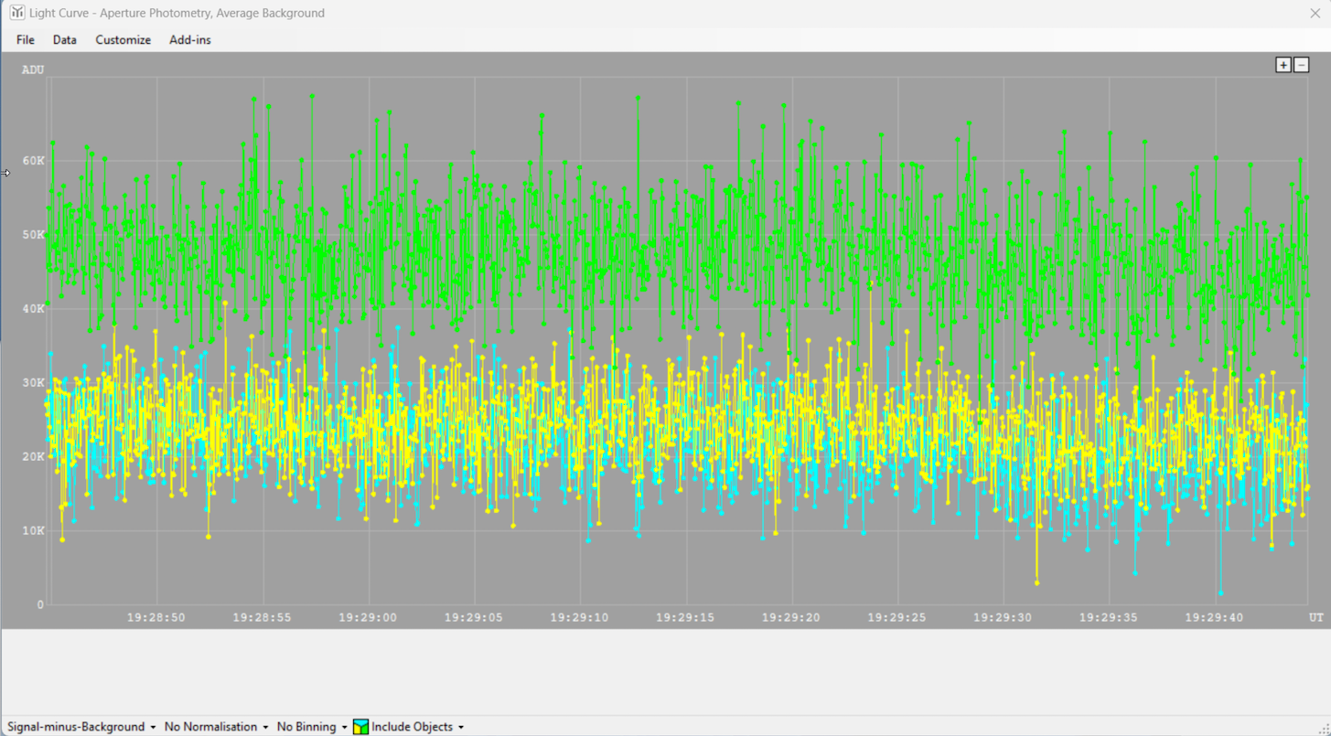Click the Include Objects colored icon
Screen dimensions: 1331x736
[x=360, y=727]
